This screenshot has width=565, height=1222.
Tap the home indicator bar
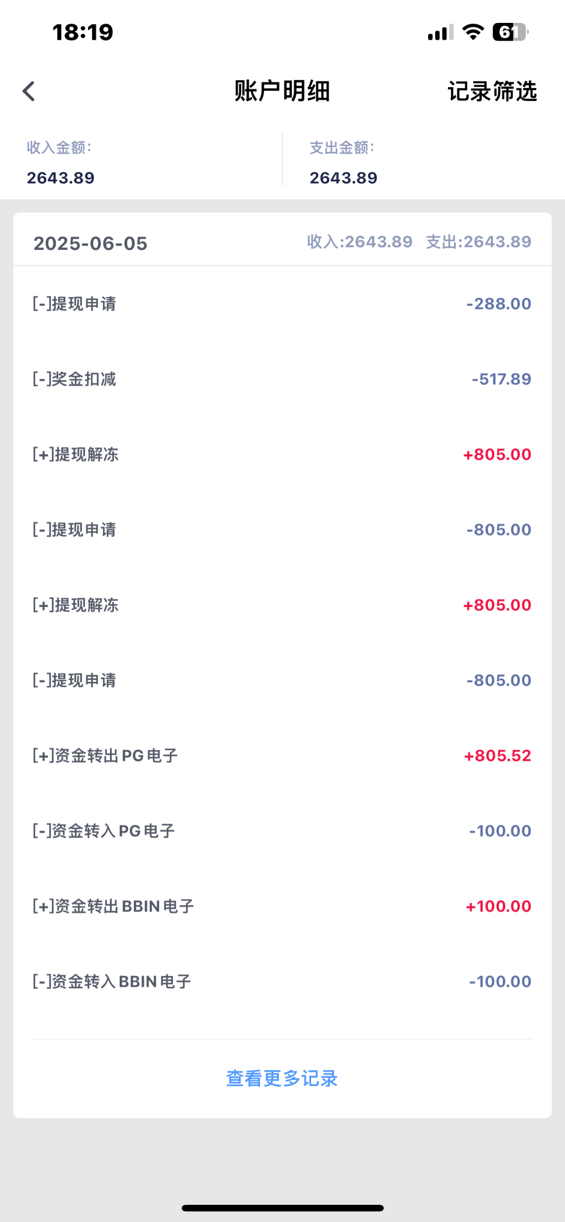282,1208
